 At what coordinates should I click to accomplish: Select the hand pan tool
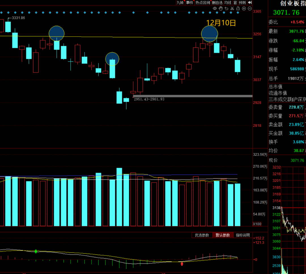tap(220, 8)
